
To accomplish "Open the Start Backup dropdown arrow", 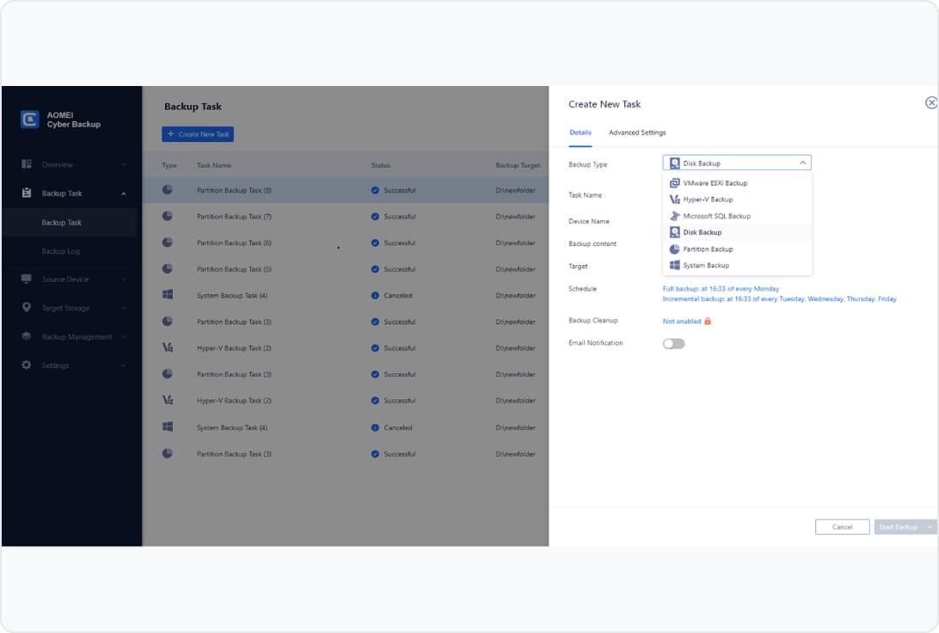I will point(929,527).
